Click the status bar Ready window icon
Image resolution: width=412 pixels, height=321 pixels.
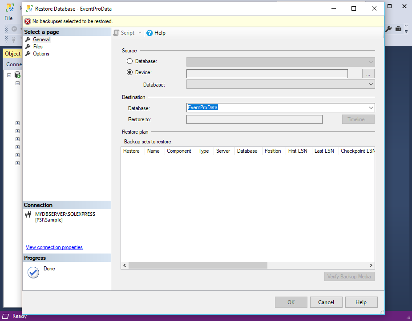[5, 316]
